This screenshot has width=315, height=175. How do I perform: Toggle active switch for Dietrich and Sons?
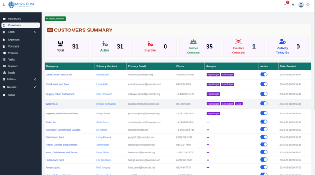tap(264, 137)
